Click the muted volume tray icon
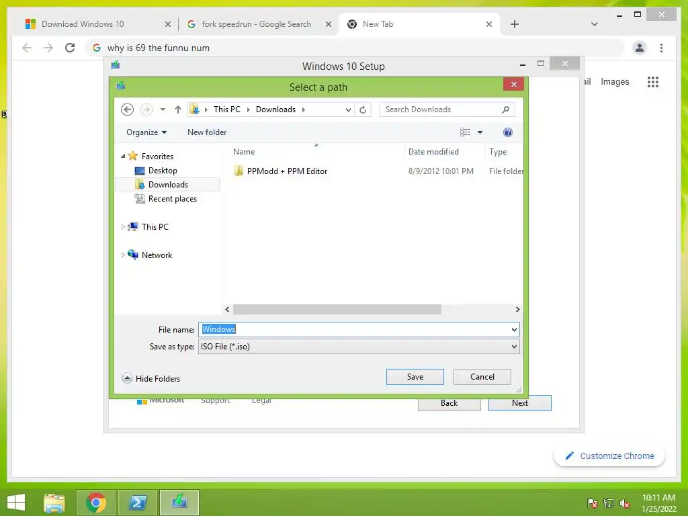Screen dimensions: 688x516 625,503
